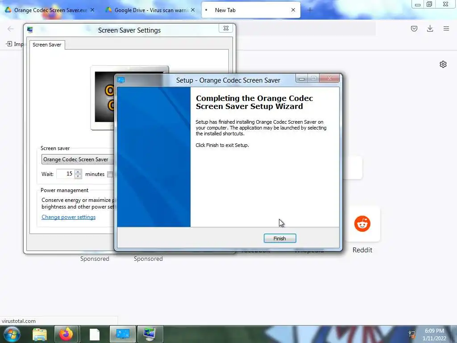Click the Screen Saver Settings title icon

(30, 30)
